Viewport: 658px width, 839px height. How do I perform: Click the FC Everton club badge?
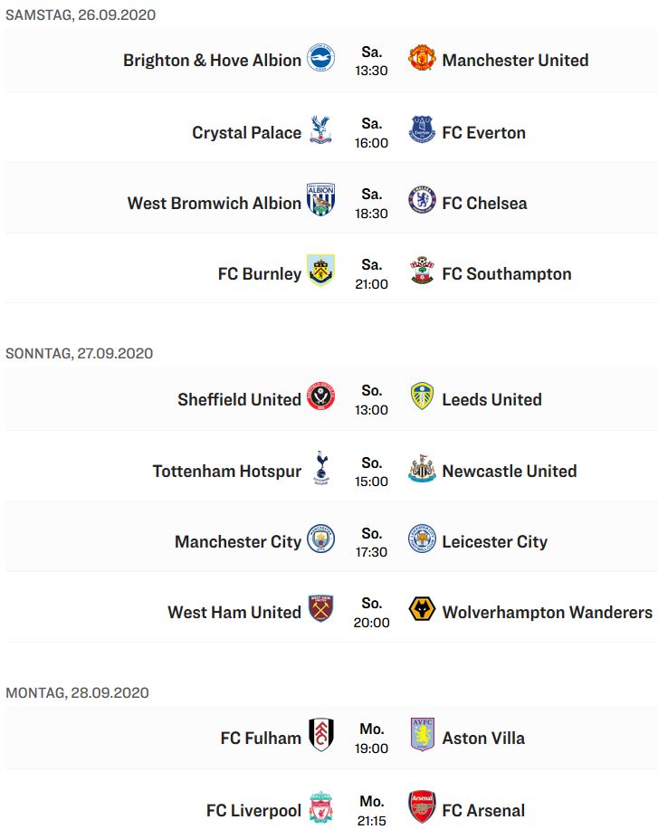click(x=422, y=129)
